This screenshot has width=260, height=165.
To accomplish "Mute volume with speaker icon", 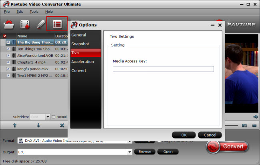I will 256,117.
